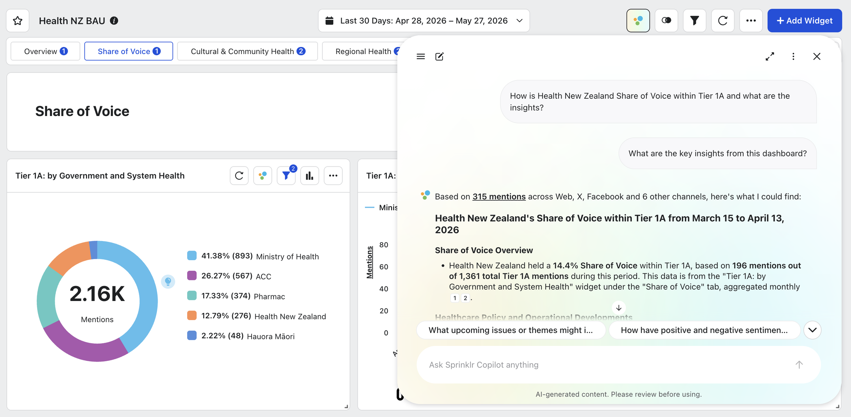Viewport: 851px width, 417px height.
Task: Open the Sprinklr Copilot icon in the header
Action: 638,21
